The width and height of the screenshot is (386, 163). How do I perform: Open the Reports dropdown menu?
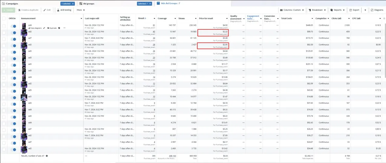click(337, 10)
